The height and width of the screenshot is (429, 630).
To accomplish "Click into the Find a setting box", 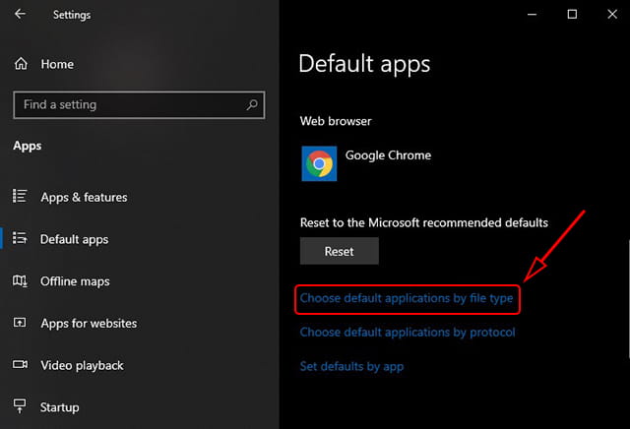I will click(x=139, y=105).
